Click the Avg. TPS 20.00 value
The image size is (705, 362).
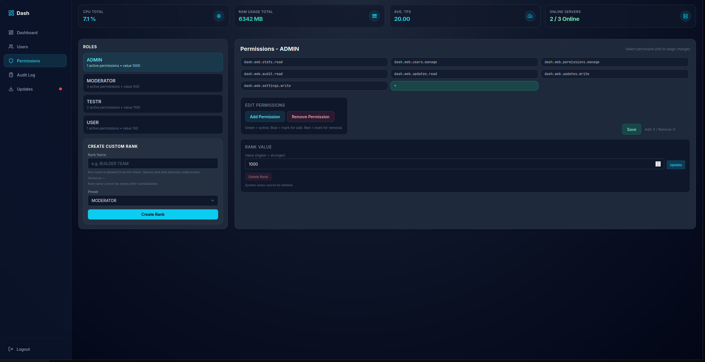tap(402, 19)
